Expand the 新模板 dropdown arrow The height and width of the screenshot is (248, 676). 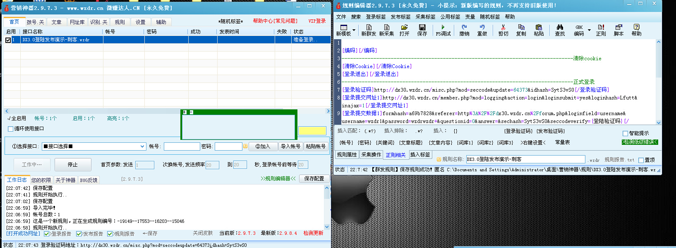point(354,30)
